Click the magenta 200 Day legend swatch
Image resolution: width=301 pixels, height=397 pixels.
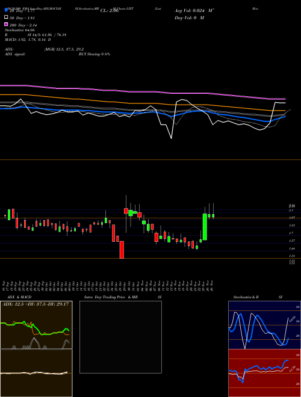point(6,25)
